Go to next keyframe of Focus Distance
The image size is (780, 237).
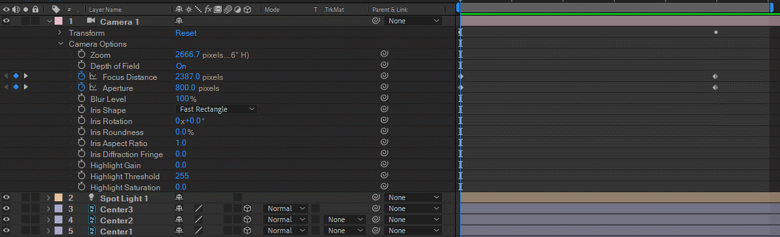pos(26,77)
